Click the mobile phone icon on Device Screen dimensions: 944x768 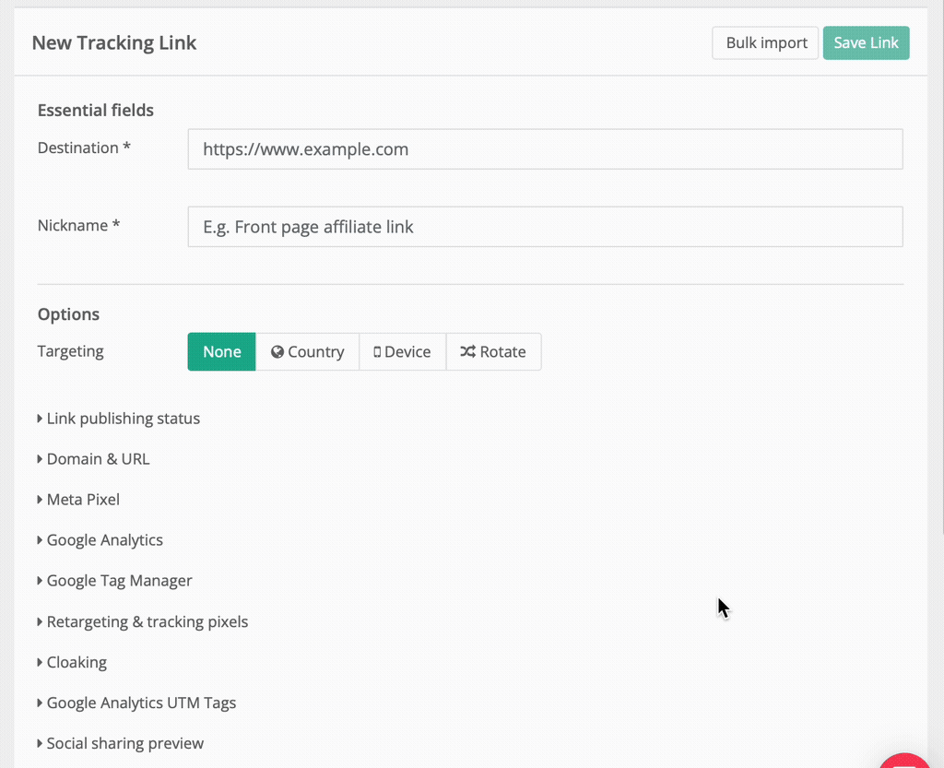coord(377,352)
